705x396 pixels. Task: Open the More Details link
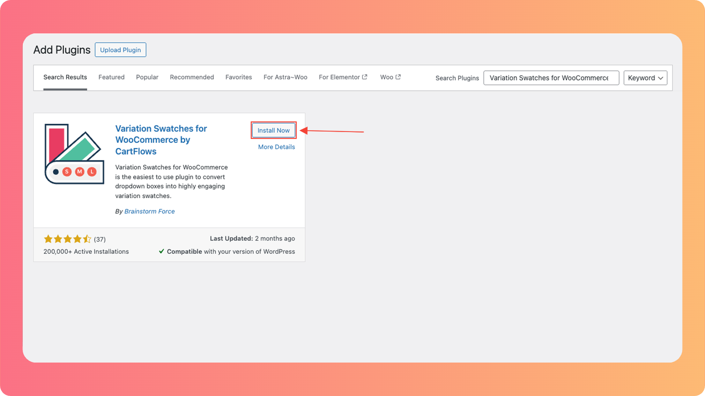[276, 147]
